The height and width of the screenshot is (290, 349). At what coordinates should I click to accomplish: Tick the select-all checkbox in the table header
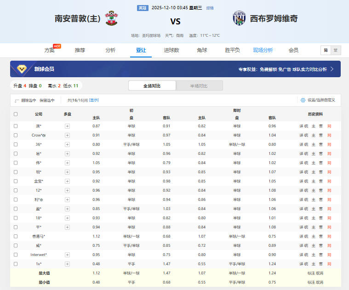(x=16, y=114)
